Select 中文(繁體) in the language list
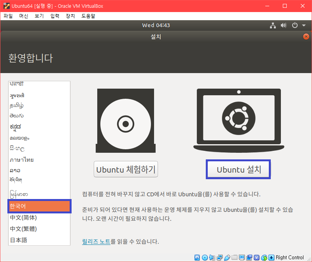Viewport: 312px width, 262px height. click(39, 229)
